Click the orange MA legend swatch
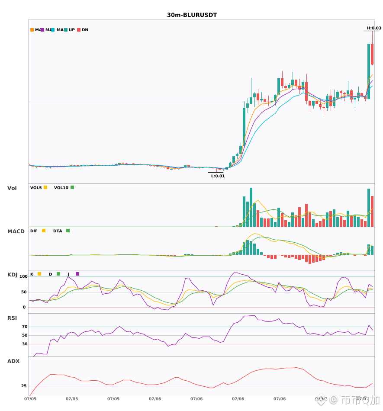 (x=32, y=30)
